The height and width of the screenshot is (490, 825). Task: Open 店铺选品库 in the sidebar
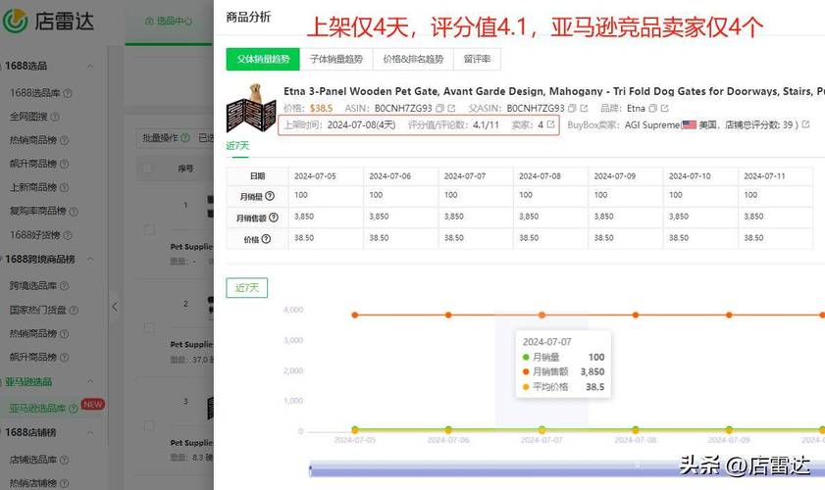pyautogui.click(x=33, y=460)
